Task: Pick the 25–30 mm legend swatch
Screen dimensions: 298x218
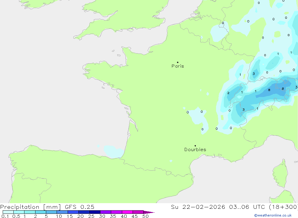Action: (x=95, y=212)
